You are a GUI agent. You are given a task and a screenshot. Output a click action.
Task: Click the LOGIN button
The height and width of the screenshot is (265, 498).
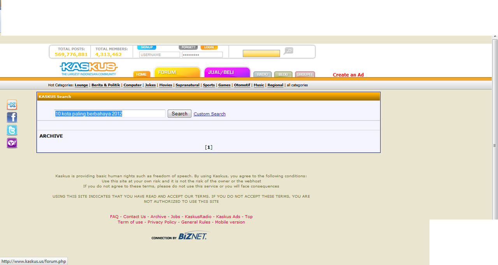point(209,47)
